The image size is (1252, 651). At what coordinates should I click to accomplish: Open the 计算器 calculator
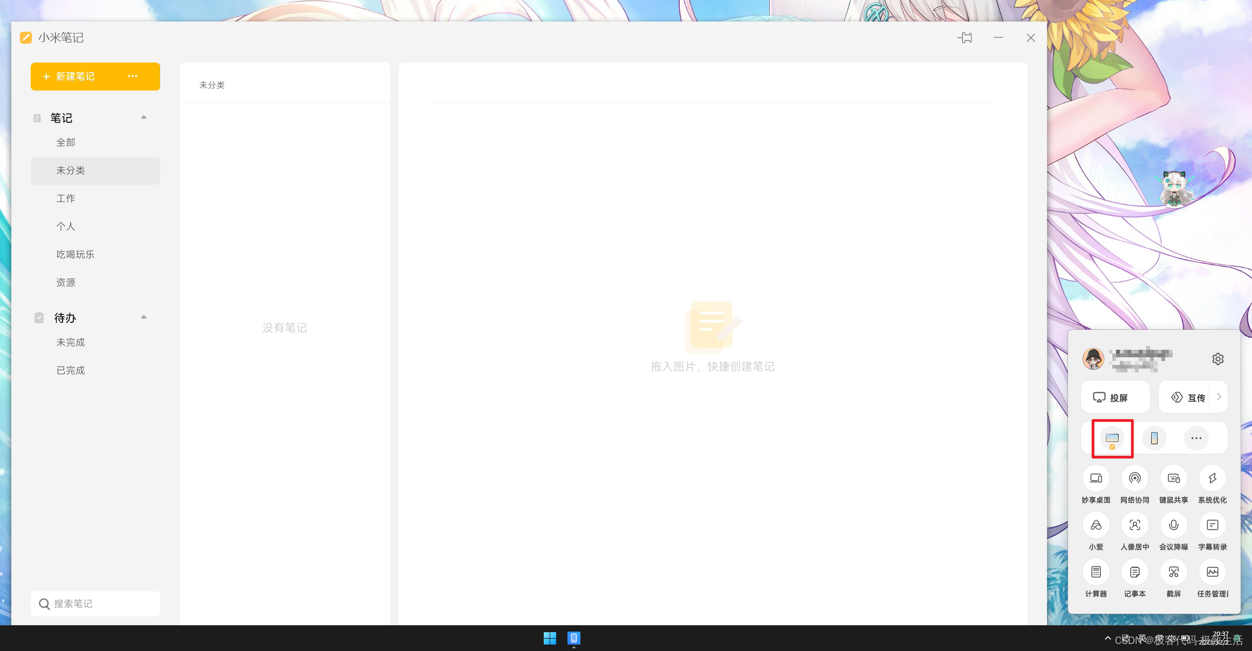(x=1096, y=572)
